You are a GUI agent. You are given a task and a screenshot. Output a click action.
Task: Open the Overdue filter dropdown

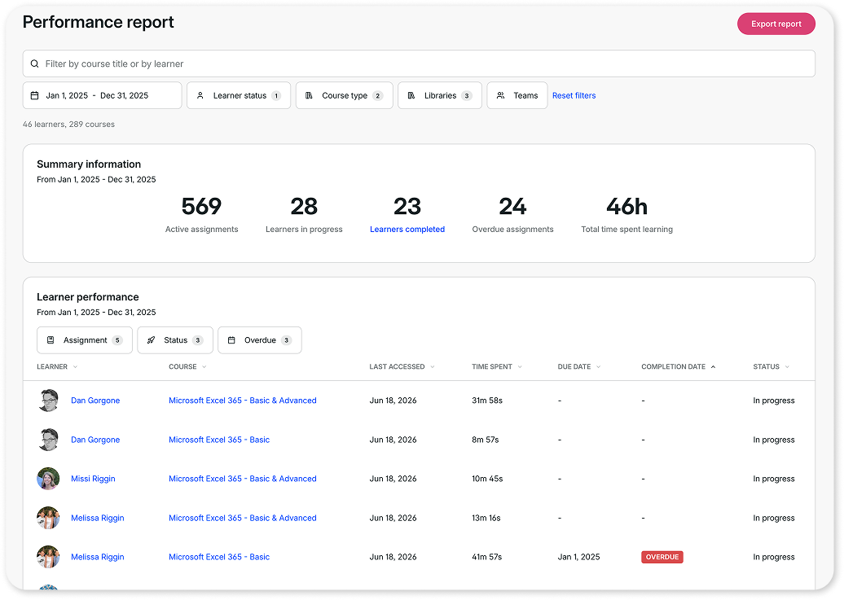click(x=259, y=340)
